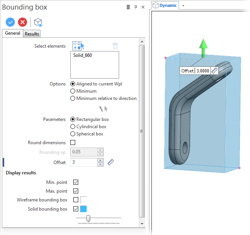Decrease Rounding up value with down arrow

pyautogui.click(x=100, y=154)
